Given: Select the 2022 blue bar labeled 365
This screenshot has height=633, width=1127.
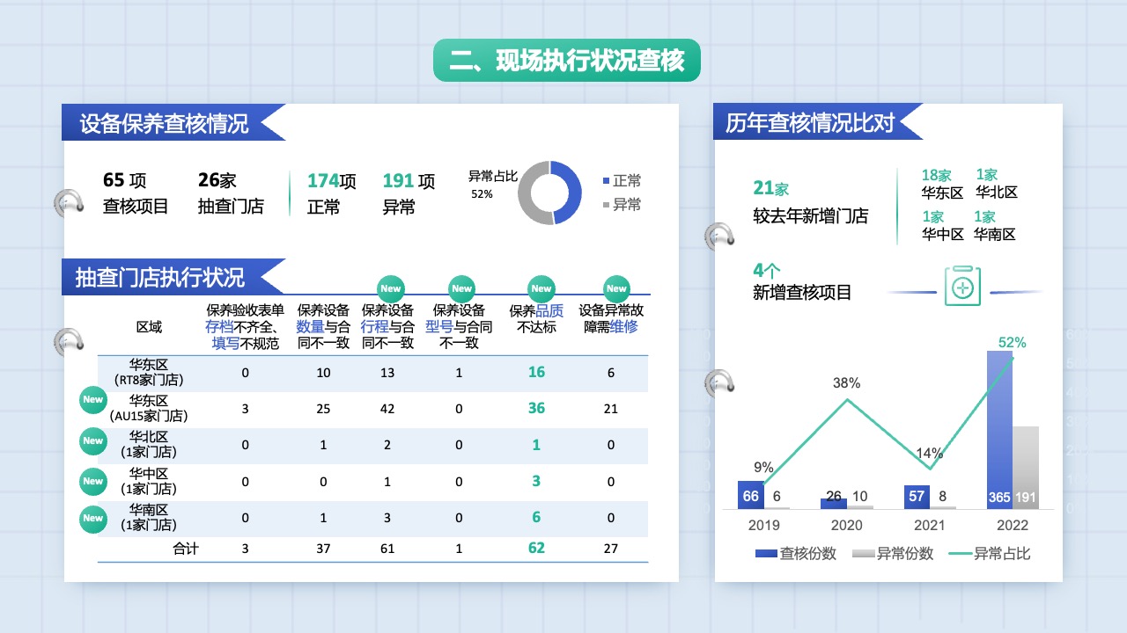Looking at the screenshot, I should tap(999, 430).
